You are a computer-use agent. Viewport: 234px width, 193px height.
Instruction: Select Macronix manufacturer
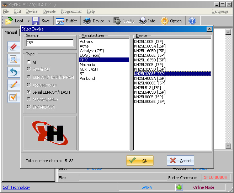[x=104, y=65]
